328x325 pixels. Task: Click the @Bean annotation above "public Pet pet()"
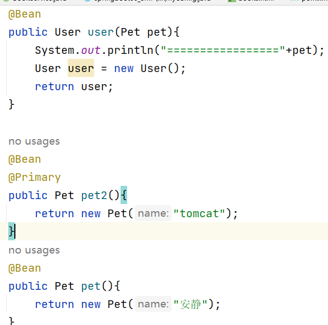click(25, 268)
